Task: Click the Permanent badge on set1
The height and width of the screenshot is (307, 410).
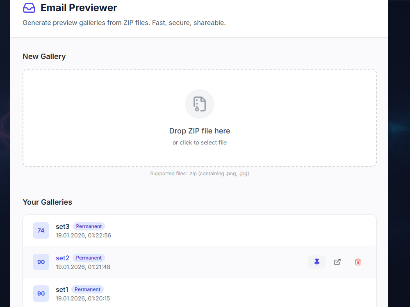Action: [87, 289]
